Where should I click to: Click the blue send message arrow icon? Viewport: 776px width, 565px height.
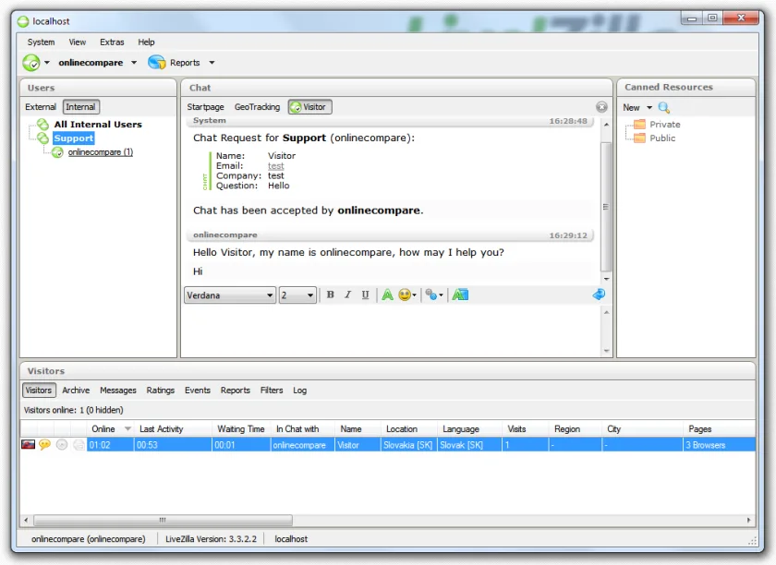pos(599,295)
